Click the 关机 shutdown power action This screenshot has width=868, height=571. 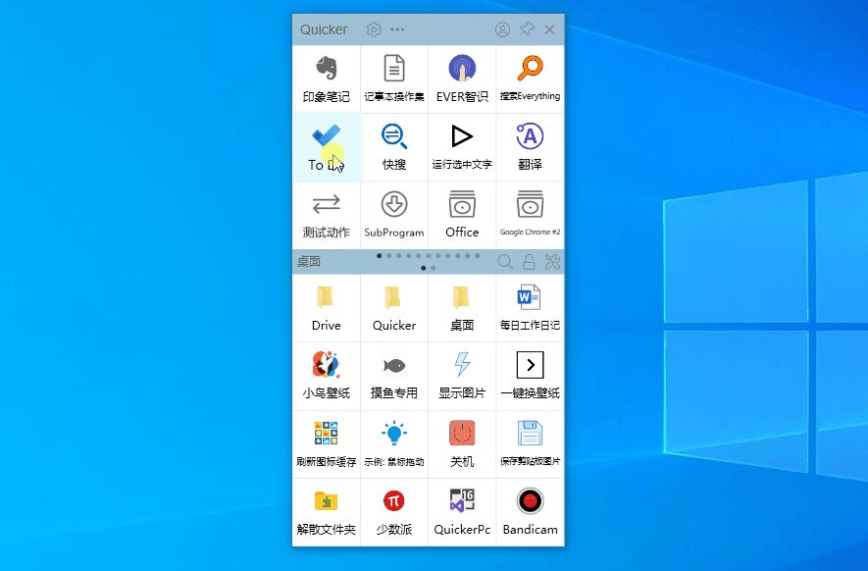coord(462,444)
